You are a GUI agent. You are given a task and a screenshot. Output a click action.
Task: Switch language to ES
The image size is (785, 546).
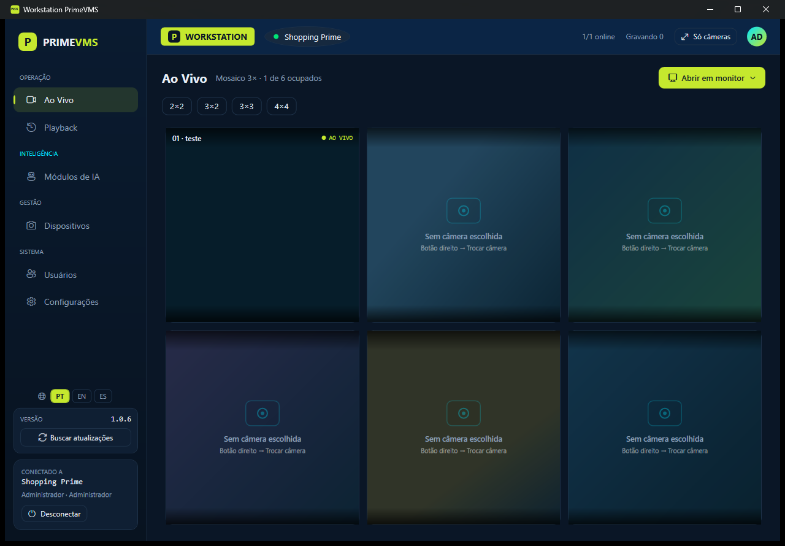click(x=103, y=396)
